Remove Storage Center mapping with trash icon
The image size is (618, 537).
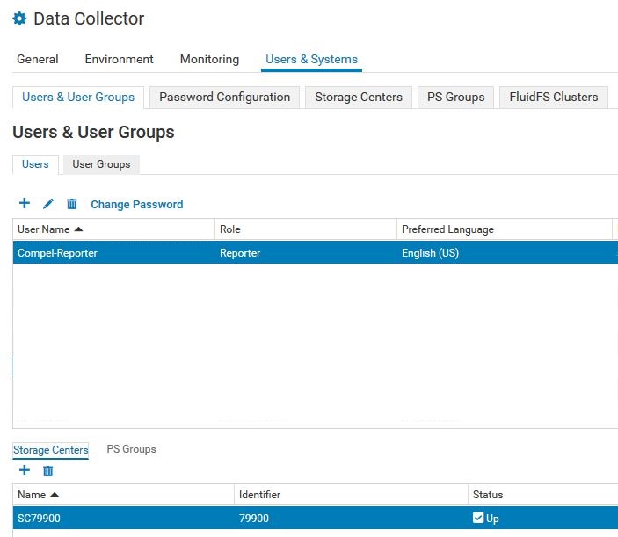pyautogui.click(x=48, y=471)
